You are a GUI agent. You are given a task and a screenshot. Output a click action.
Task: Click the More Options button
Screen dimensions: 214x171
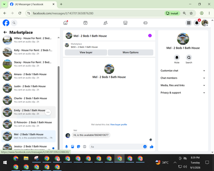(x=131, y=53)
